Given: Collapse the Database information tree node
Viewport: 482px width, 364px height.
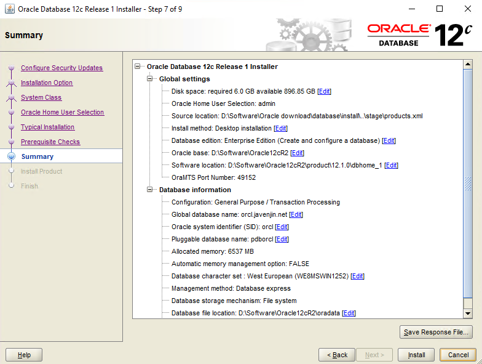Looking at the screenshot, I should click(150, 190).
